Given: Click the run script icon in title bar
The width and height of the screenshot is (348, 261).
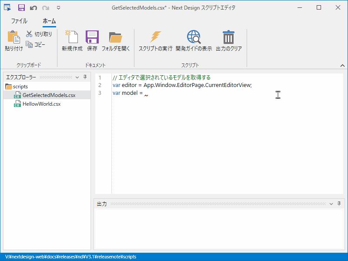Looking at the screenshot, I should (x=7, y=7).
